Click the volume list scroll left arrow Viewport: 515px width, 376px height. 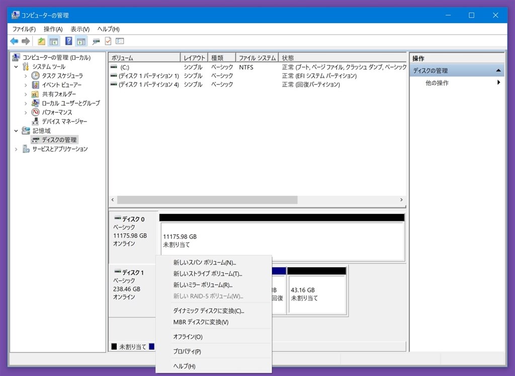pos(113,200)
